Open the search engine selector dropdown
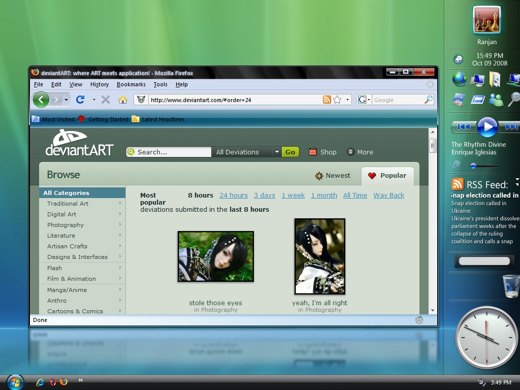This screenshot has height=390, width=520. [x=369, y=100]
